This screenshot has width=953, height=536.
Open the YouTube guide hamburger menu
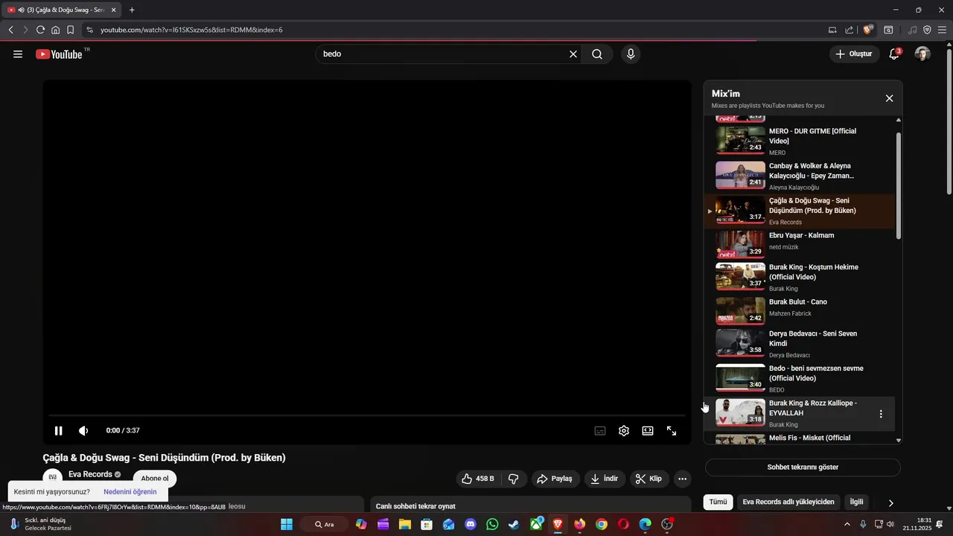(18, 54)
